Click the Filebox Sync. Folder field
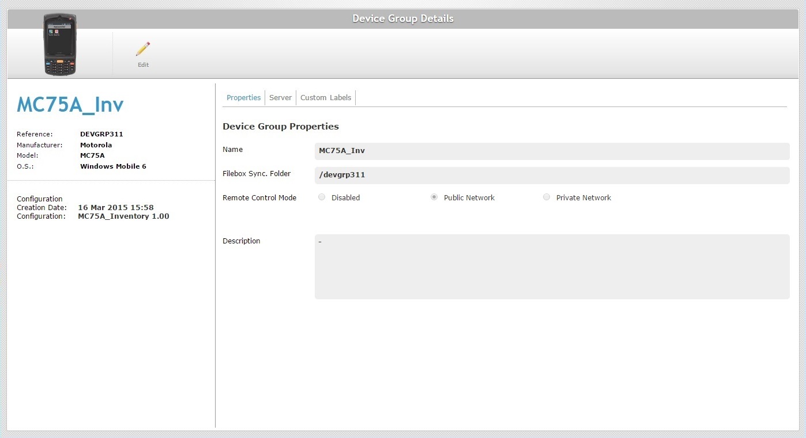Screen dimensions: 806x438 552,176
